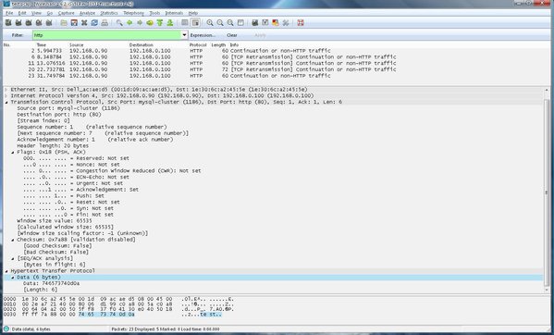Open capture options toolbar icon
Screen dimensions: 554x335
[x=18, y=22]
